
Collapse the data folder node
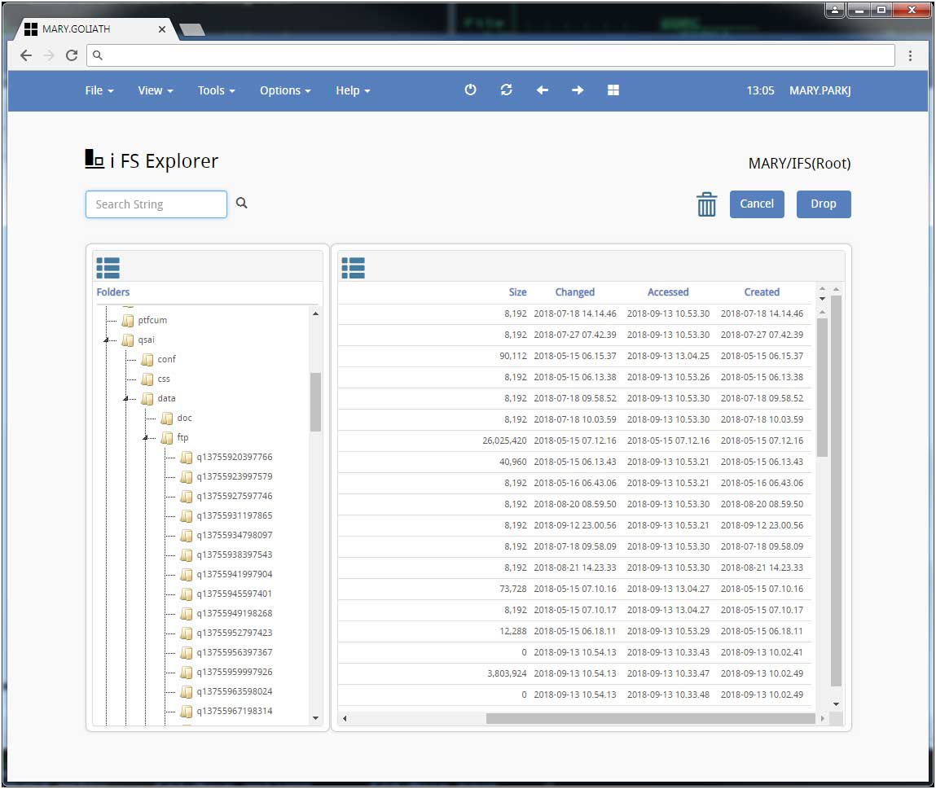pos(126,399)
